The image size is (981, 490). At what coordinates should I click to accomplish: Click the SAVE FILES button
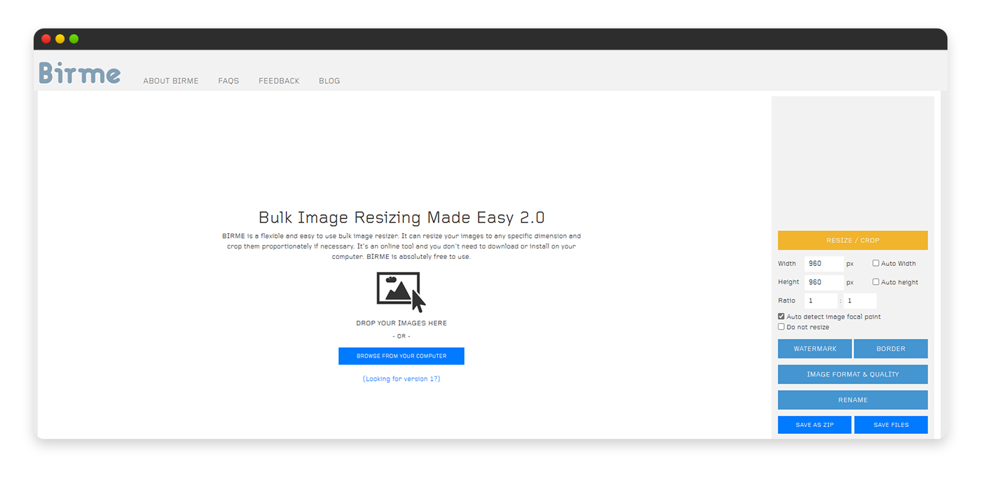point(891,425)
